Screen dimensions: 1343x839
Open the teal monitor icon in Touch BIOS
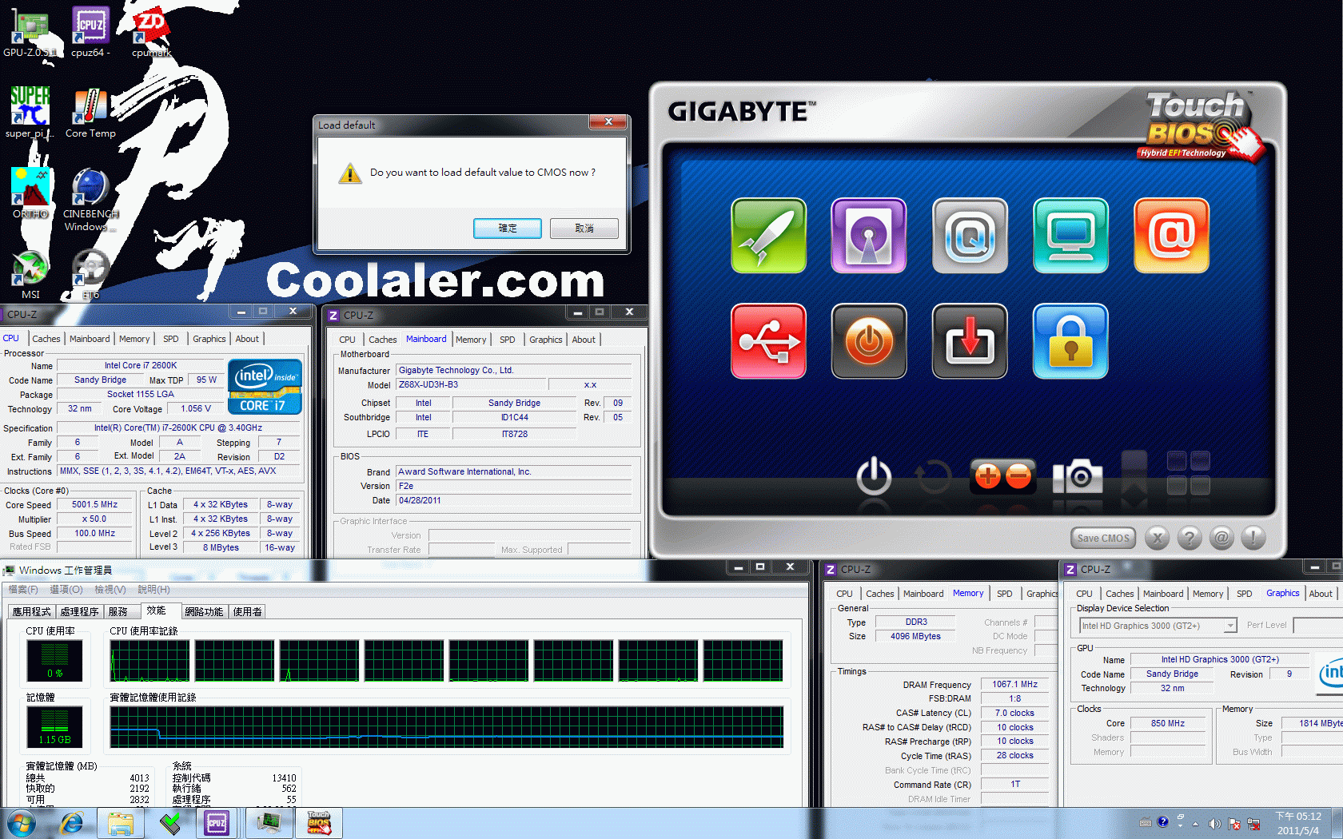pos(1070,236)
